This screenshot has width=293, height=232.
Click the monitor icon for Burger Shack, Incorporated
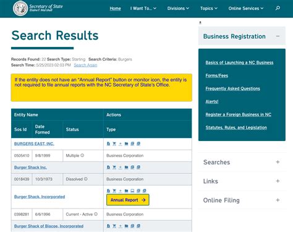[132, 191]
